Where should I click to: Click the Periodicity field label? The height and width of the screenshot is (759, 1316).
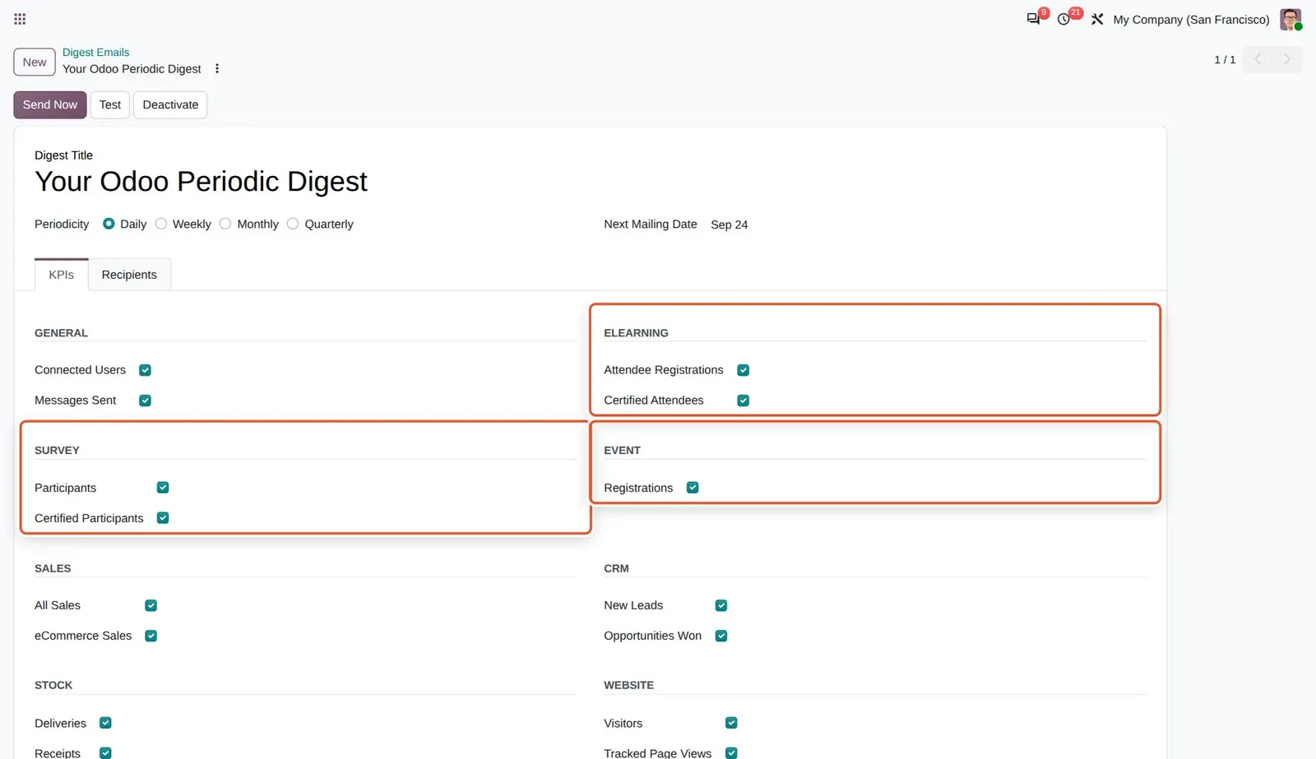point(62,224)
